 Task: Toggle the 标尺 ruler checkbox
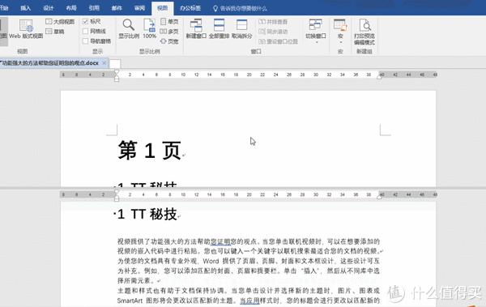tap(86, 21)
